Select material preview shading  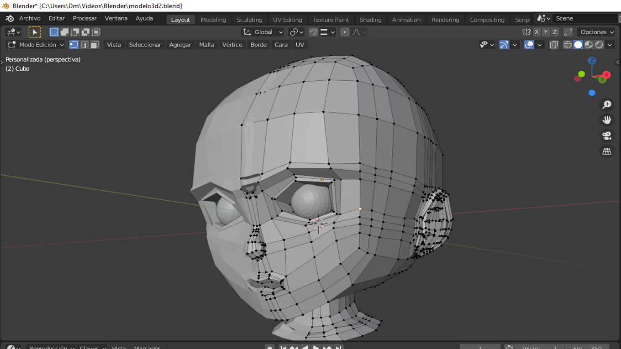click(589, 45)
